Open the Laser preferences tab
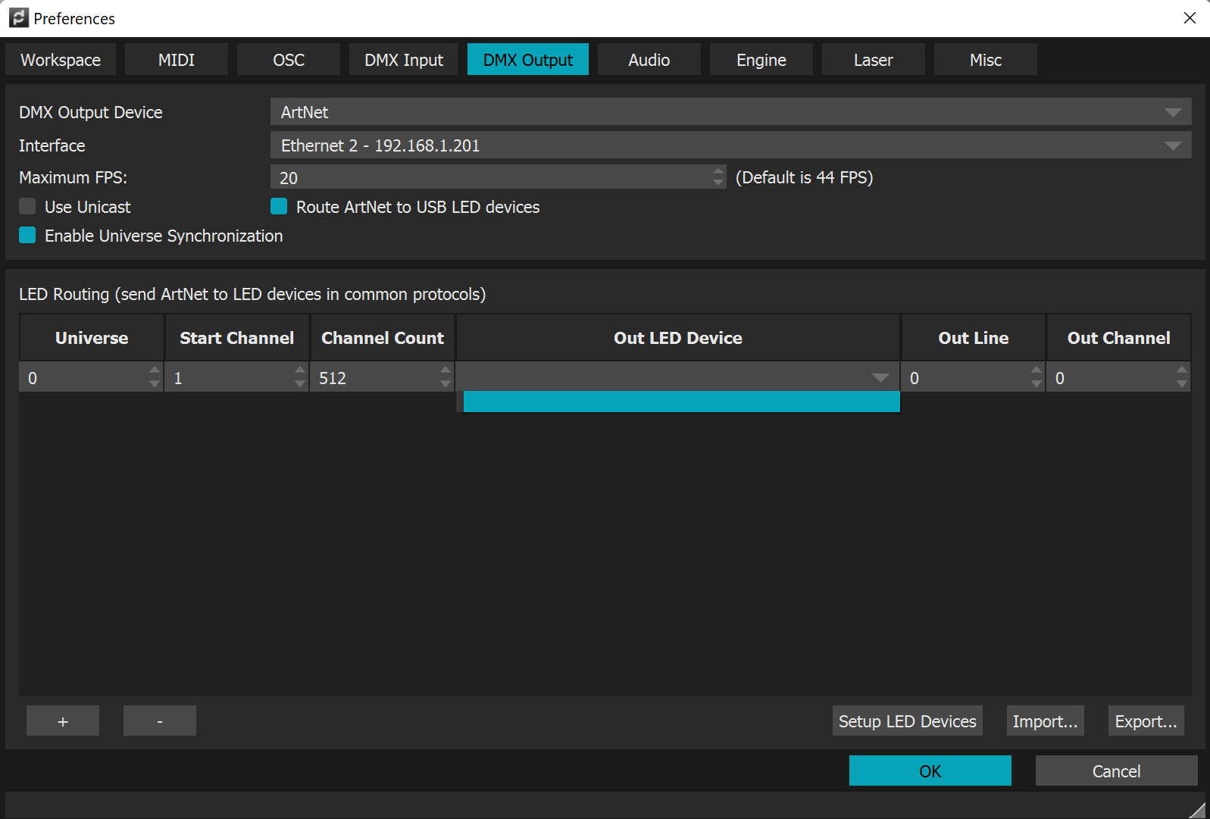The height and width of the screenshot is (819, 1210). coord(873,60)
